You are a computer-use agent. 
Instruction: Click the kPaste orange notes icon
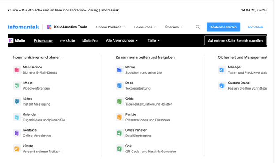point(17,149)
